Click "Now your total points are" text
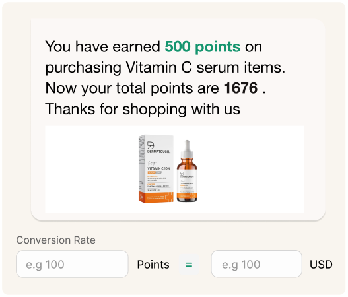The image size is (348, 297). pos(132,88)
